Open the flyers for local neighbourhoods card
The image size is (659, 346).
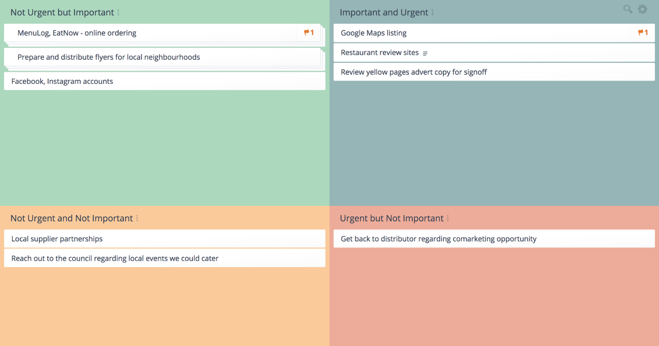(x=109, y=57)
